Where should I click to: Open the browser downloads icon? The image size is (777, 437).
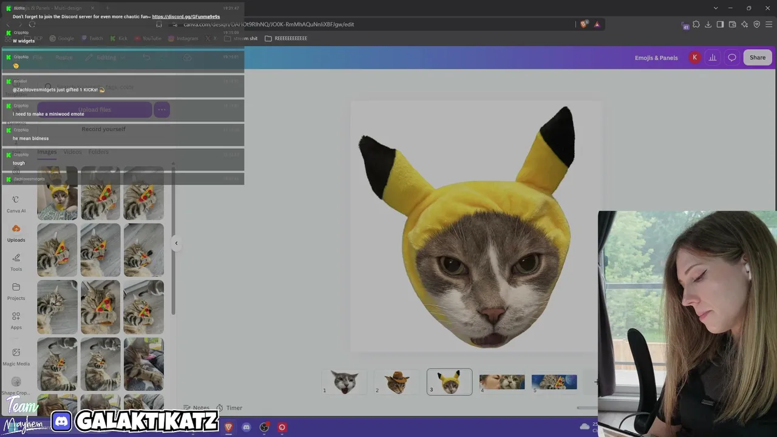[x=708, y=24]
